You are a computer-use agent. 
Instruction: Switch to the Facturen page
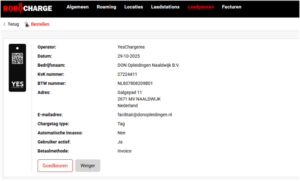point(231,7)
